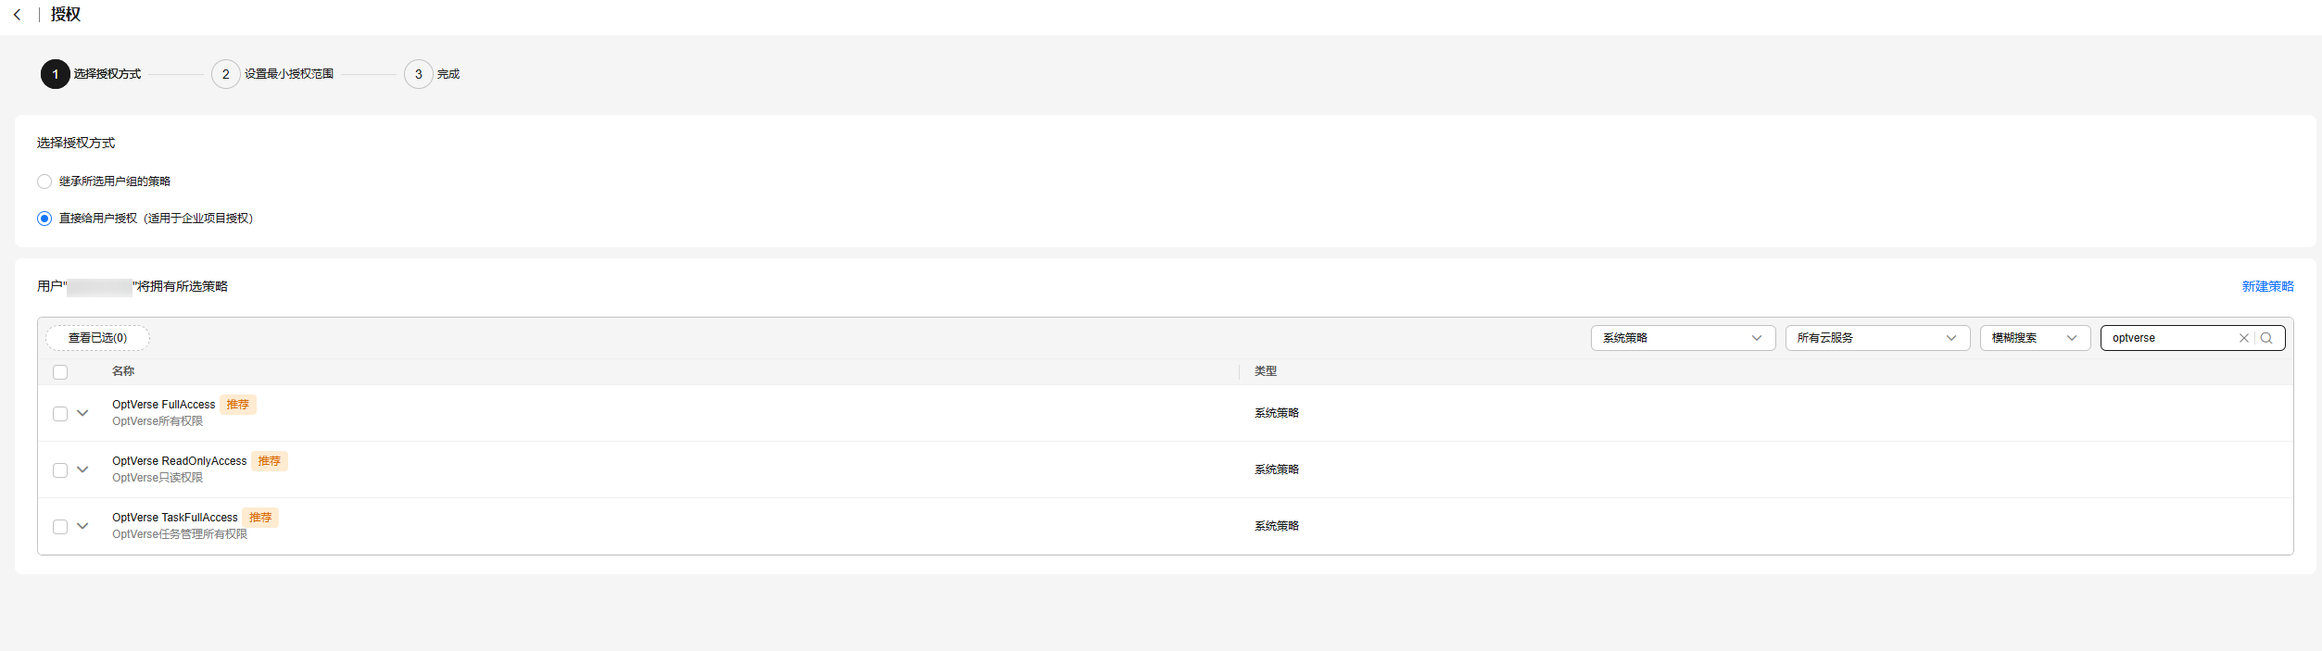Click step 2 circle icon
2322x651 pixels.
[x=226, y=74]
